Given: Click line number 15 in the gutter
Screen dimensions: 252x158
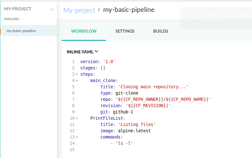Looking at the screenshot, I should click(x=72, y=150).
